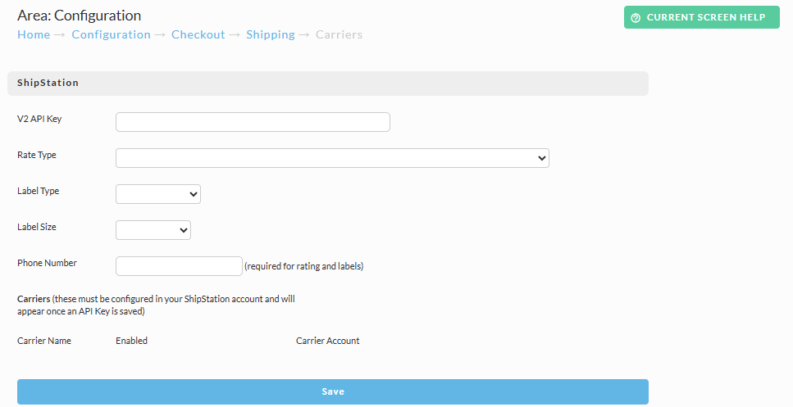Image resolution: width=793 pixels, height=407 pixels.
Task: Expand the Label Type dropdown
Action: 158,194
